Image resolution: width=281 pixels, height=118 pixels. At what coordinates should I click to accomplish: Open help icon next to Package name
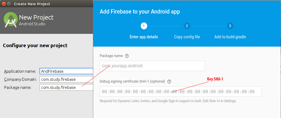pyautogui.click(x=127, y=56)
